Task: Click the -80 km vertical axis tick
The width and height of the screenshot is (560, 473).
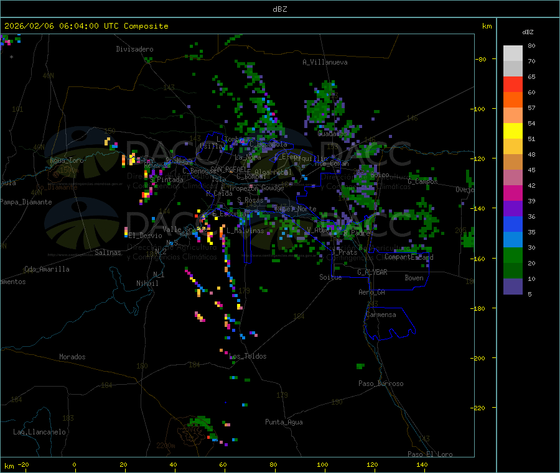Action: [480, 59]
